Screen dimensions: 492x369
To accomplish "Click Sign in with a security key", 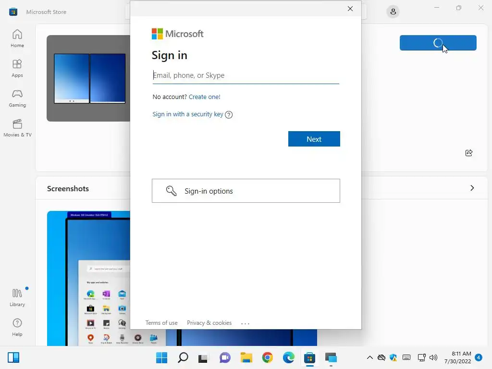I will pos(188,114).
